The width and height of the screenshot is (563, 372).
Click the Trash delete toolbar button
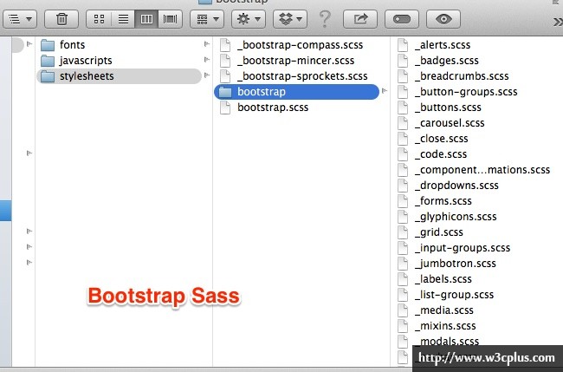click(x=61, y=19)
